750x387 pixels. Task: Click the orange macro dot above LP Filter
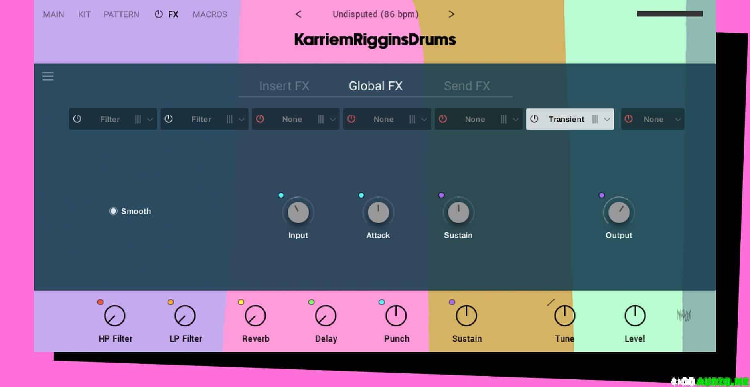pyautogui.click(x=171, y=302)
